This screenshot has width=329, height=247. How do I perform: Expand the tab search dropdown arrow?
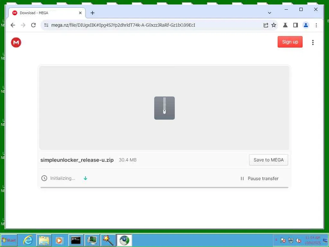click(x=270, y=13)
